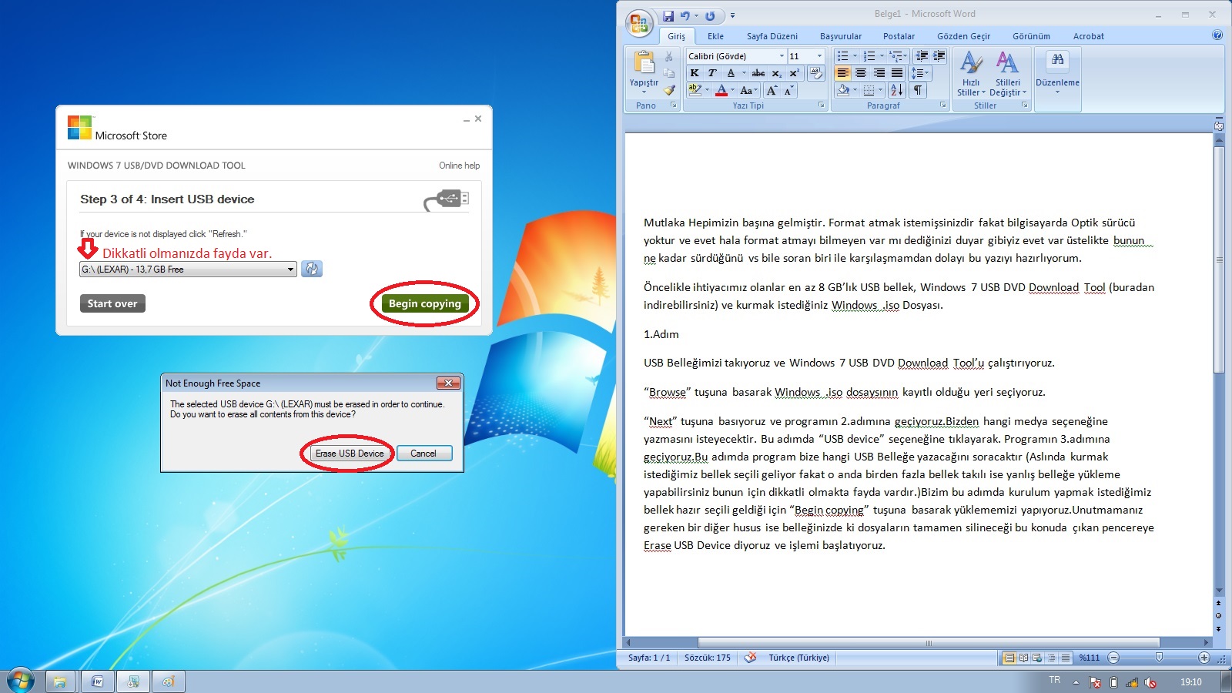Open the Paragraf dialog launcher

[942, 105]
